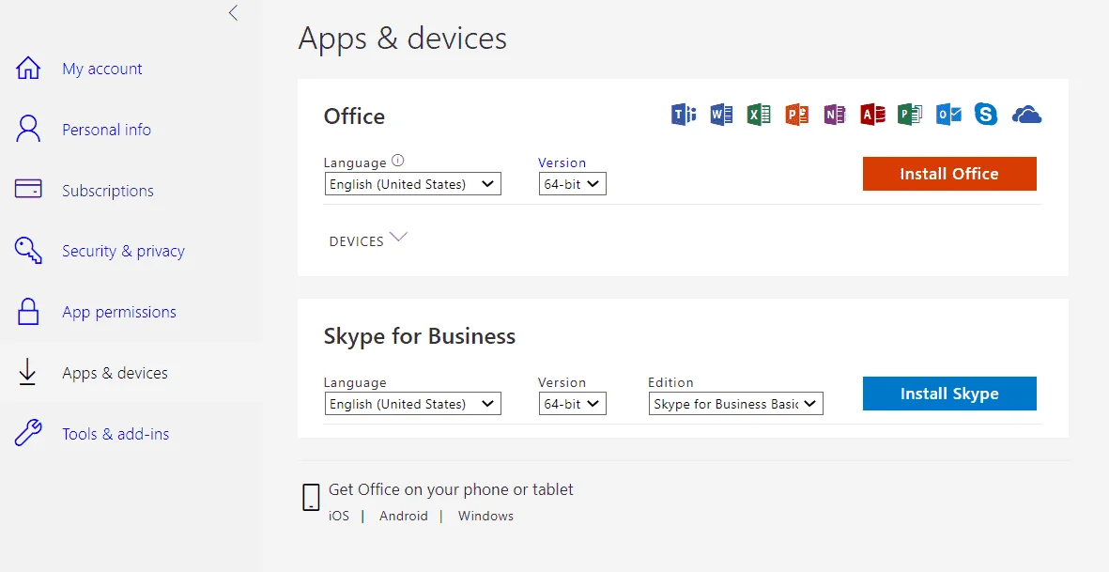This screenshot has width=1109, height=572.
Task: Open the Windows link
Action: coord(485,516)
